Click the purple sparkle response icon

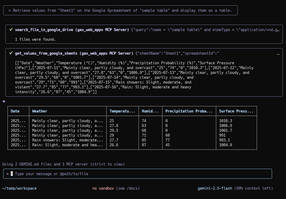(4, 102)
